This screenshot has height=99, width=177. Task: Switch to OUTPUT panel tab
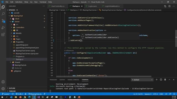coord(62,80)
